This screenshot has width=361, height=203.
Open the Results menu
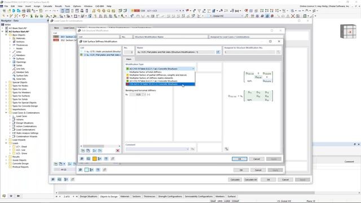coord(59,6)
